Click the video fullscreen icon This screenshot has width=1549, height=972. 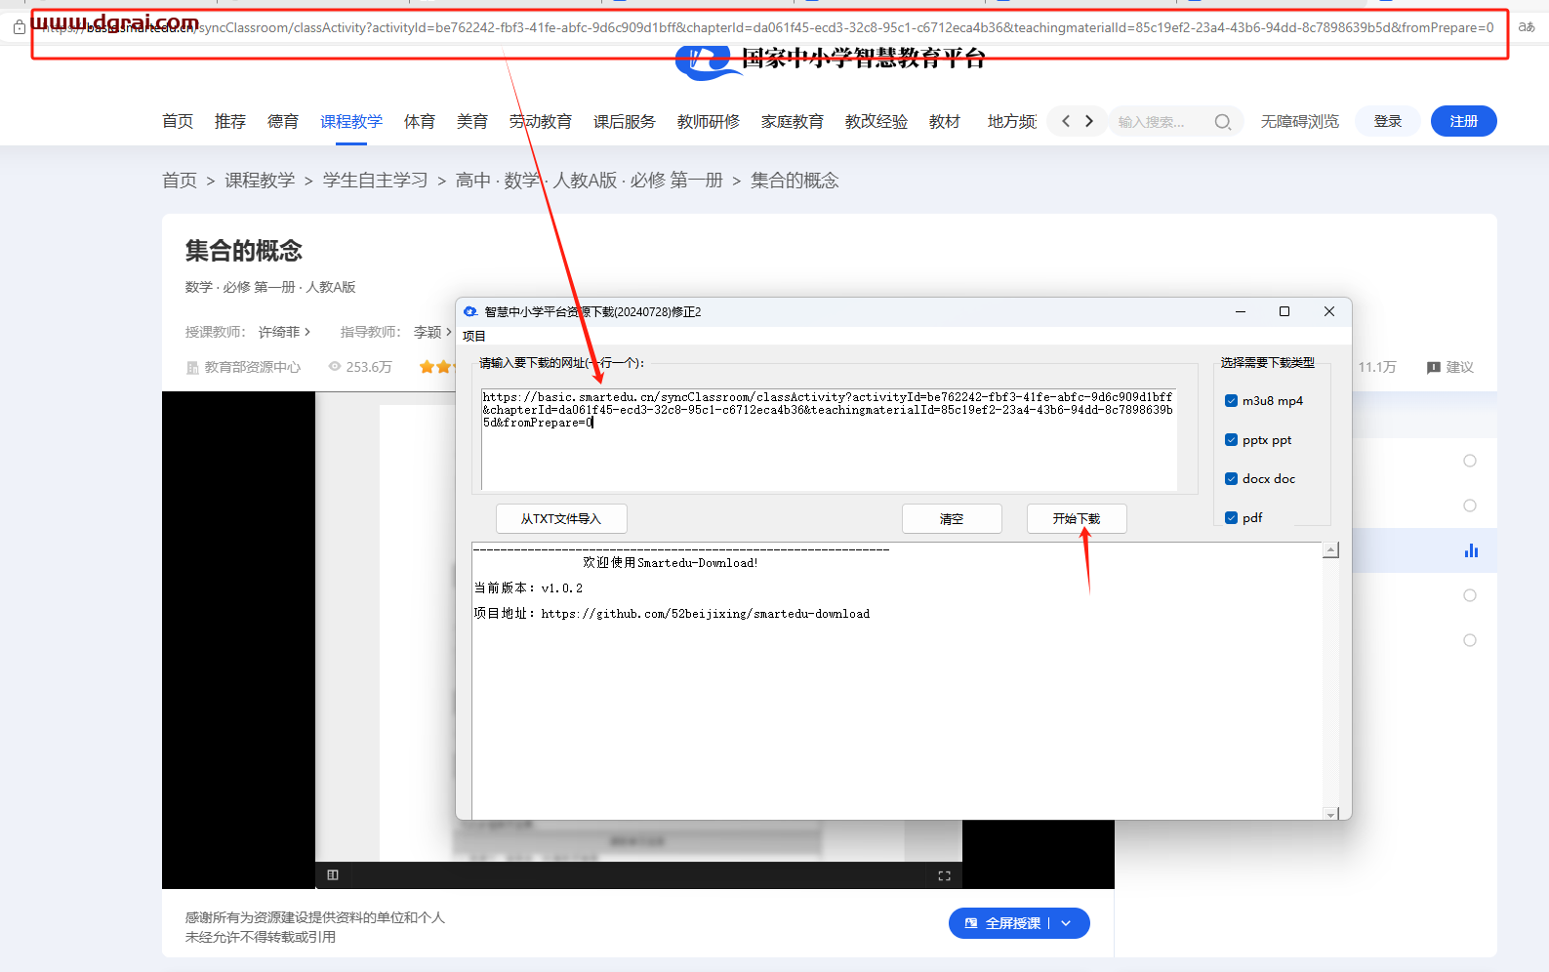click(x=944, y=875)
